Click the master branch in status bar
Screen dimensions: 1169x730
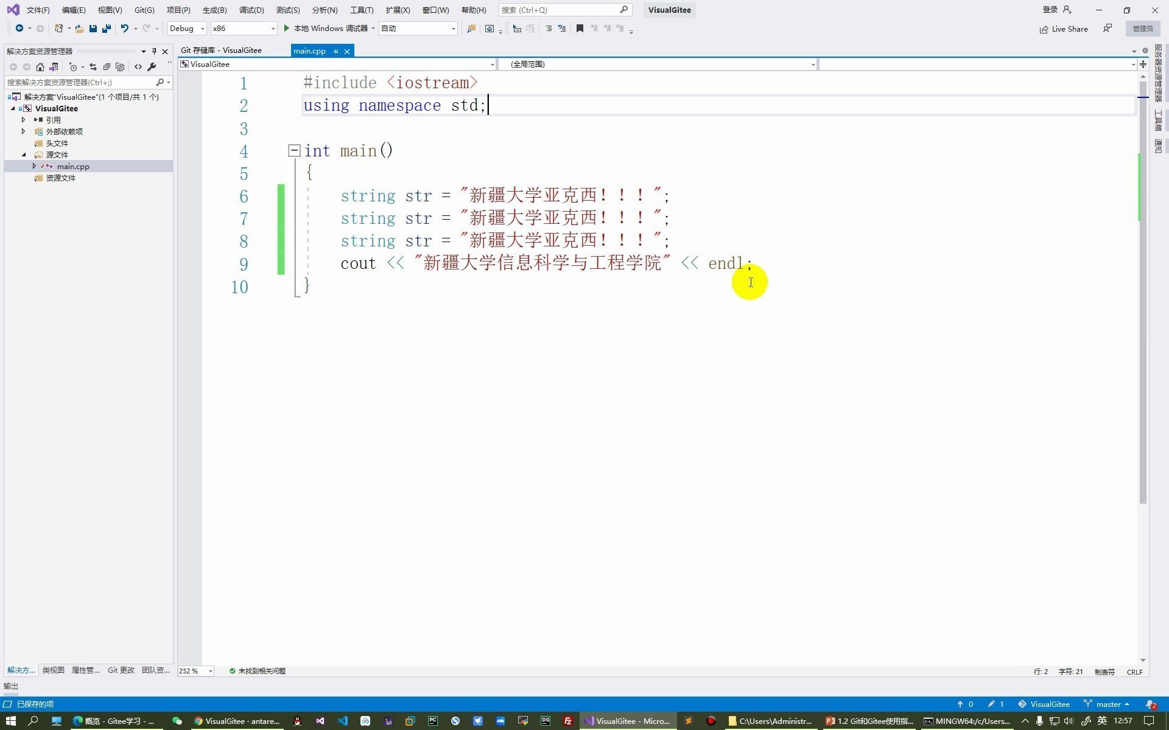pos(1108,704)
